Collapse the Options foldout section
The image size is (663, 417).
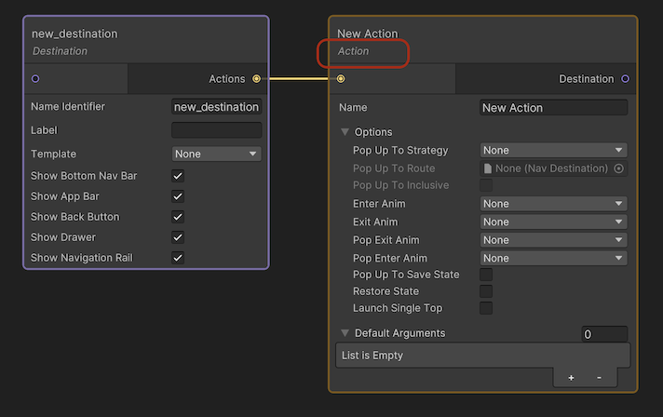(x=345, y=132)
